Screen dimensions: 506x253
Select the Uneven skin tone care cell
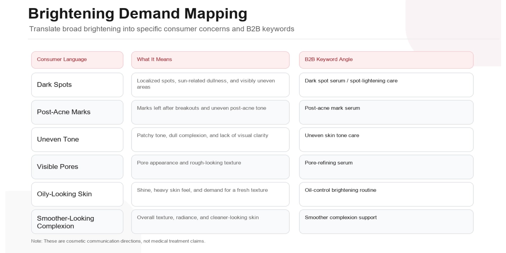tap(386, 140)
